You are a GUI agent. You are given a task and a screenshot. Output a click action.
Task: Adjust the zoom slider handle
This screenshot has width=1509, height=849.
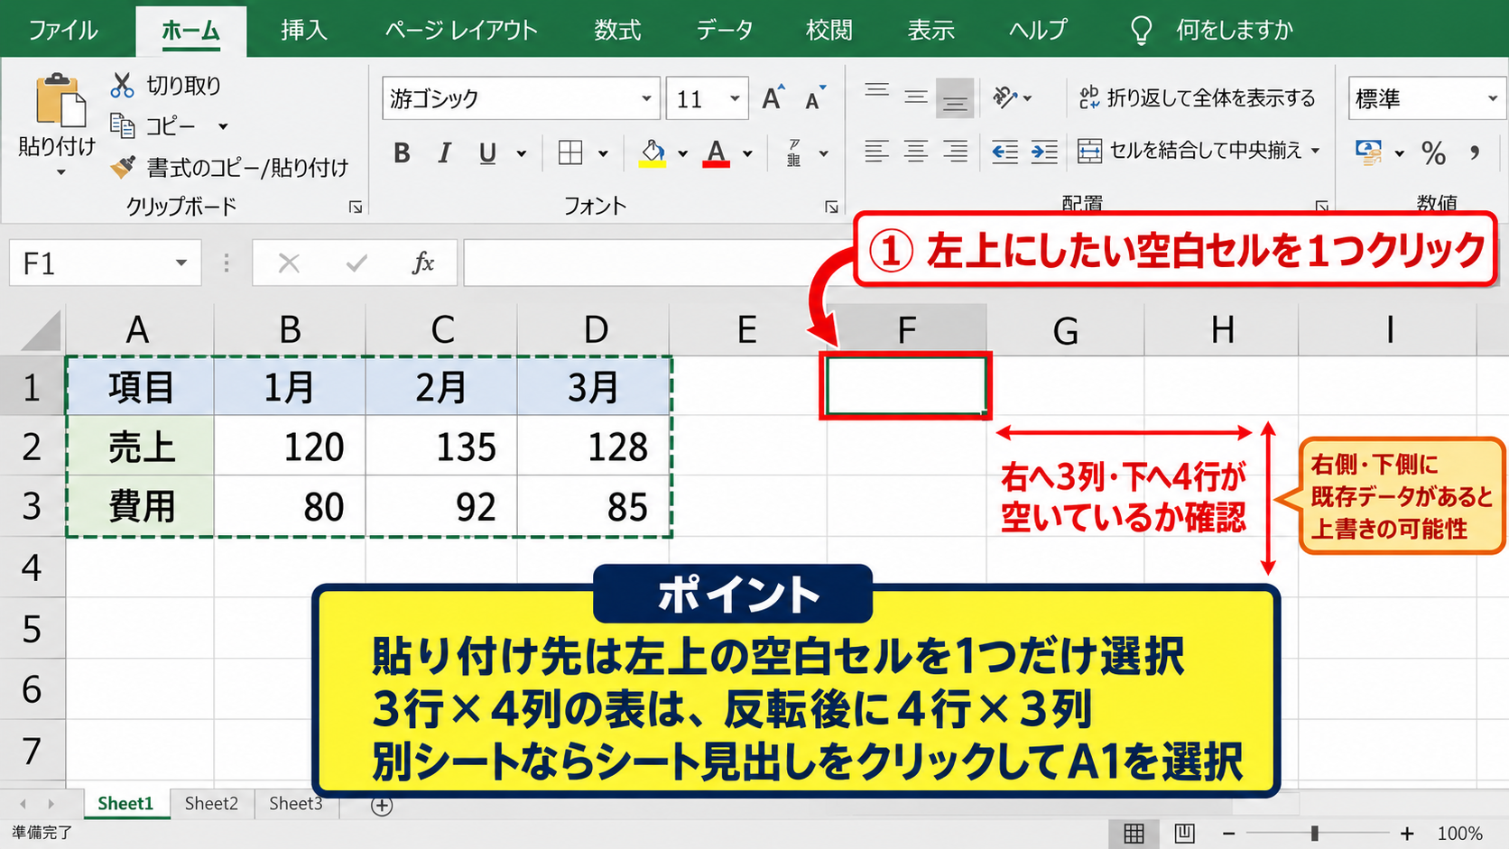1314,834
